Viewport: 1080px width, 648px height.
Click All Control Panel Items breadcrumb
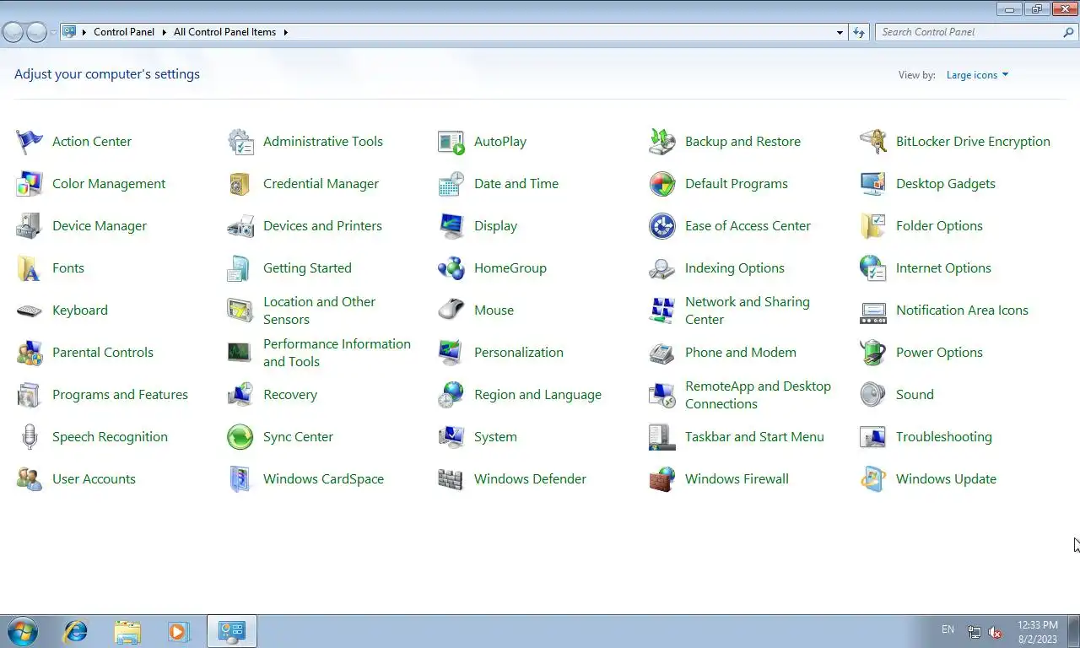224,32
